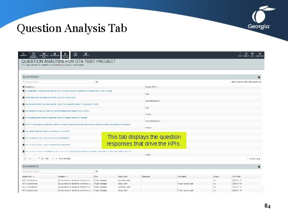Click the Response column header in Comments
The height and width of the screenshot is (216, 288).
coord(146,176)
